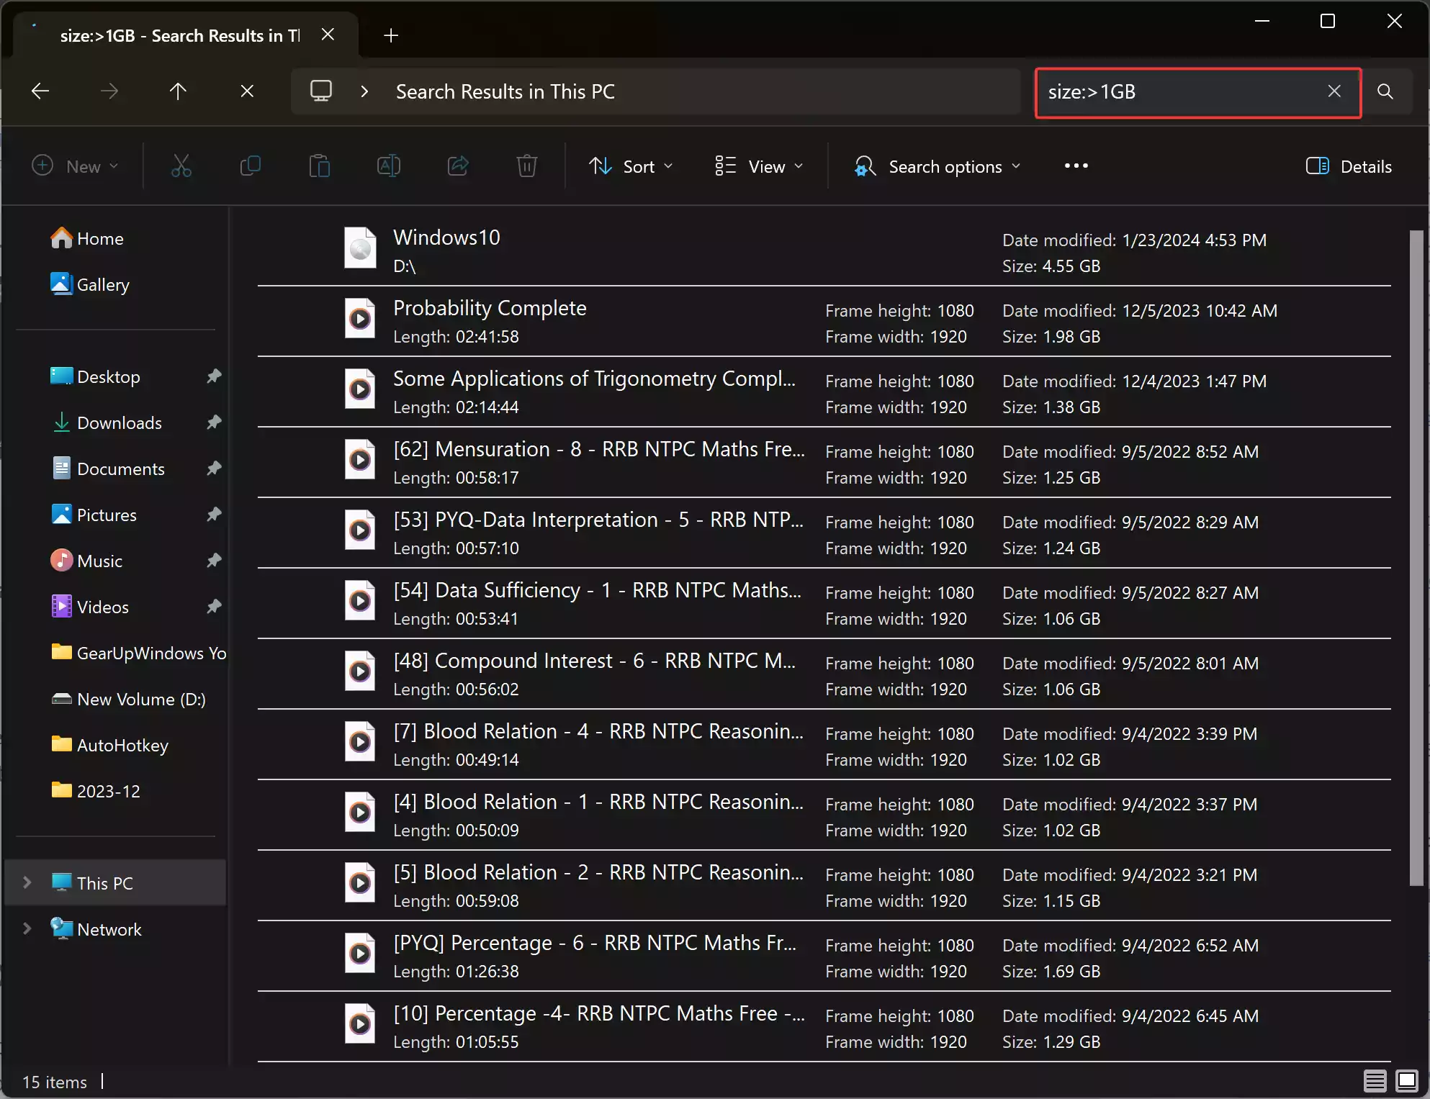This screenshot has width=1430, height=1099.
Task: Open the View dropdown menu
Action: (758, 166)
